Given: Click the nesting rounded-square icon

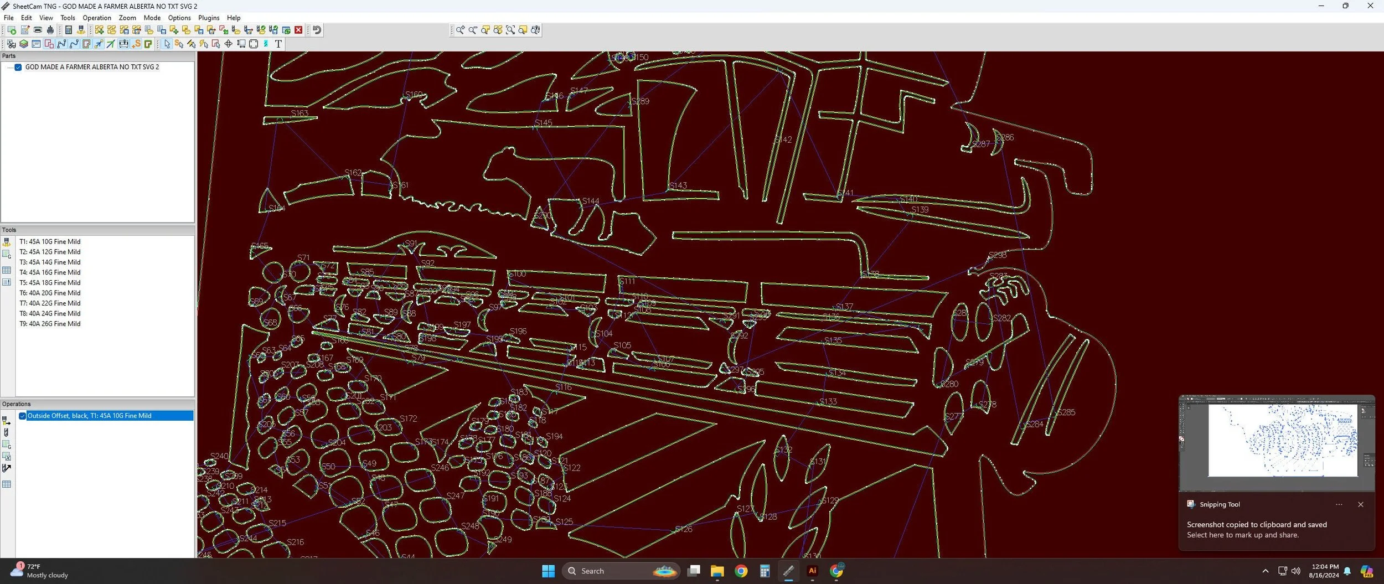Looking at the screenshot, I should [x=254, y=44].
